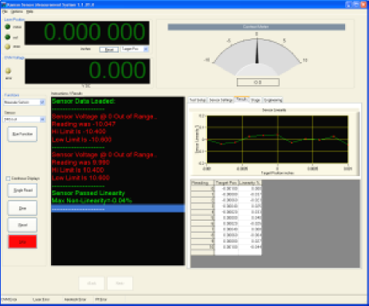Image resolution: width=369 pixels, height=306 pixels.
Task: Maximize the application window
Action: [x=355, y=5]
